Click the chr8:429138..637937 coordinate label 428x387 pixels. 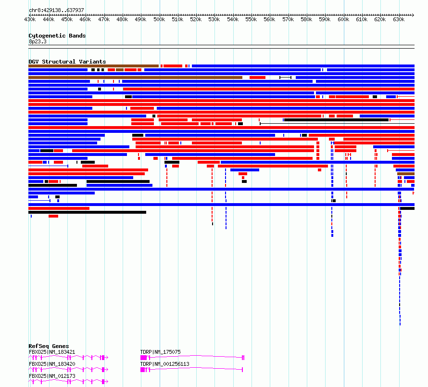56,10
